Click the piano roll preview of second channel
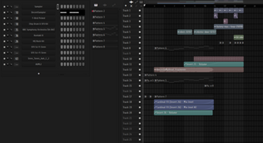The width and height of the screenshot is (263, 143). [x=72, y=12]
